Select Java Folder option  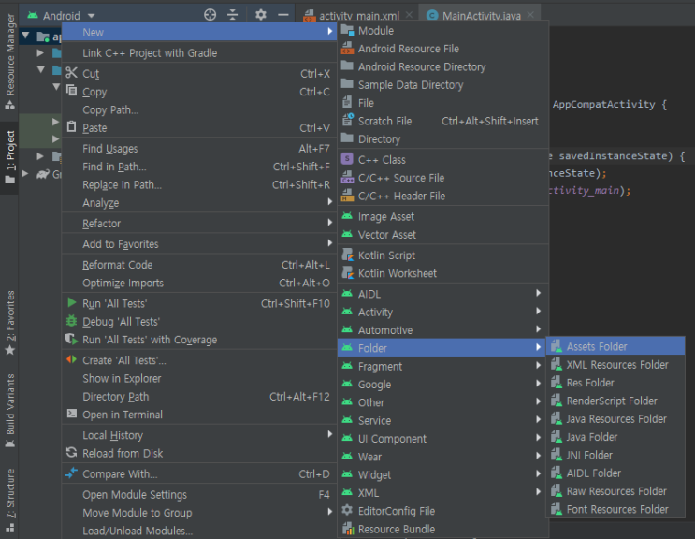pyautogui.click(x=591, y=437)
